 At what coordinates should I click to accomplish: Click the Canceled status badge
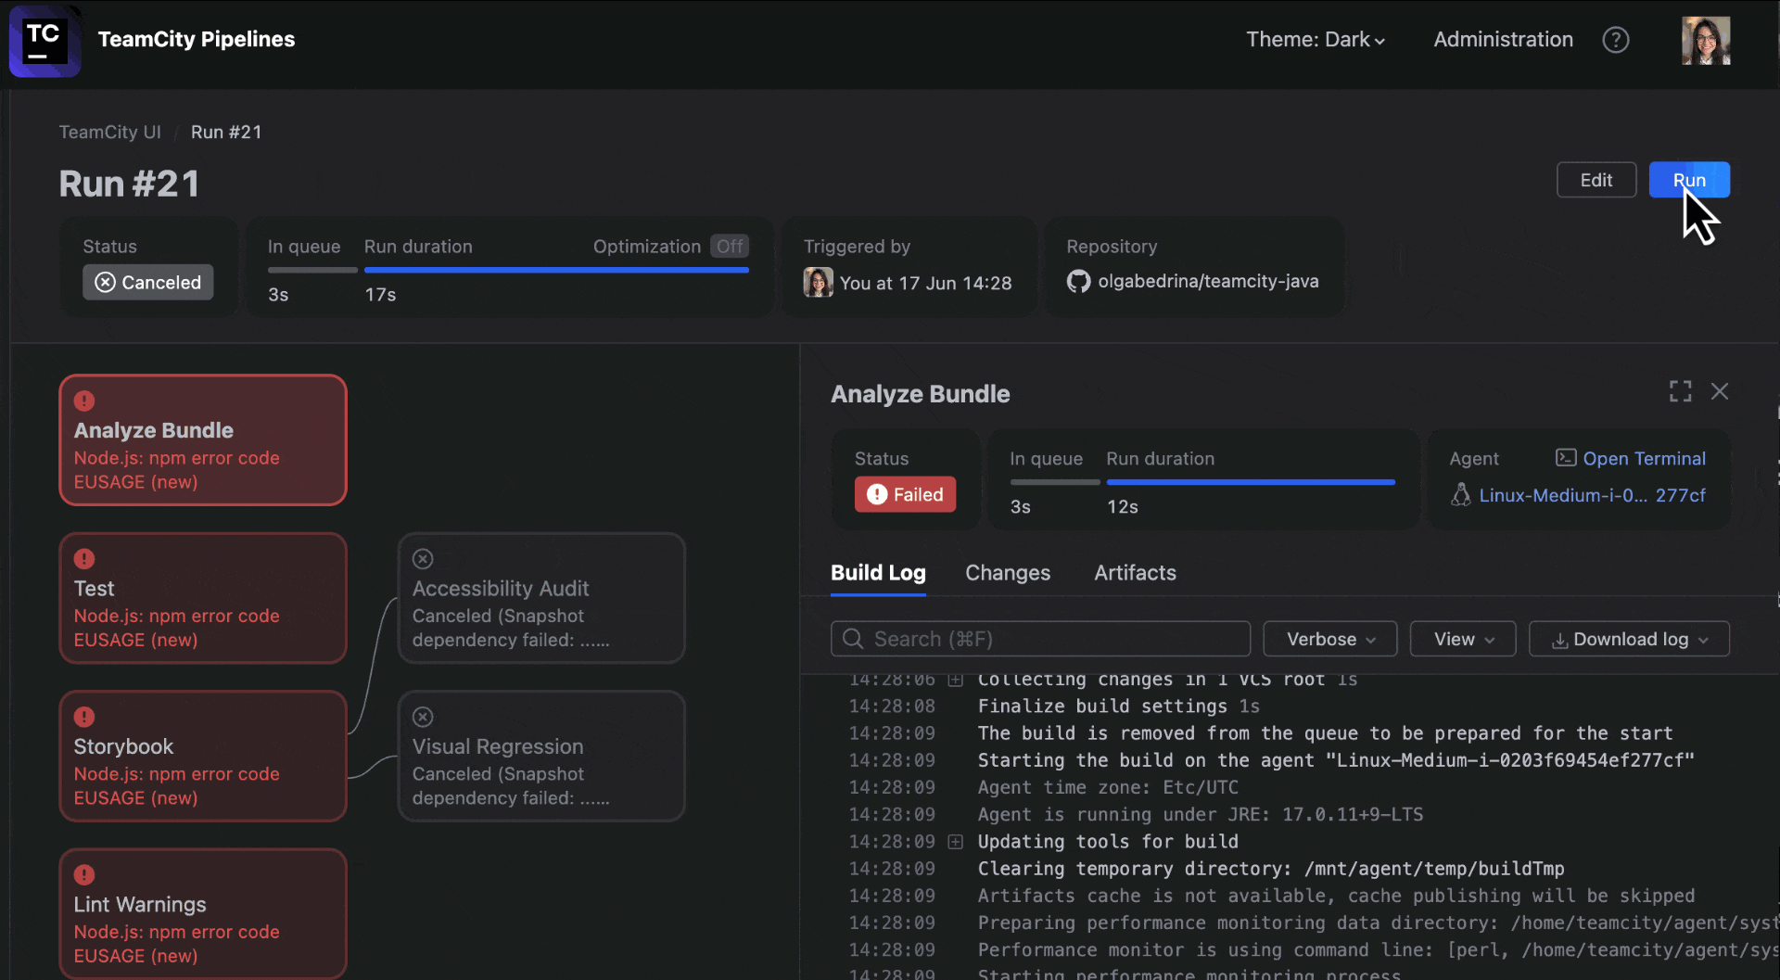pyautogui.click(x=148, y=282)
